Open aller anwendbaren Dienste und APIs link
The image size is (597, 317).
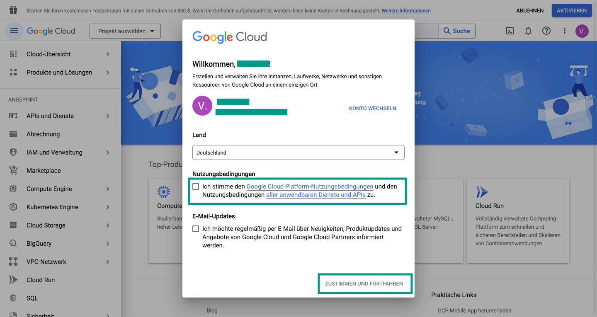316,195
